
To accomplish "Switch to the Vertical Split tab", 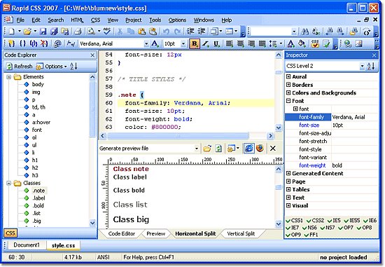I will tap(241, 233).
